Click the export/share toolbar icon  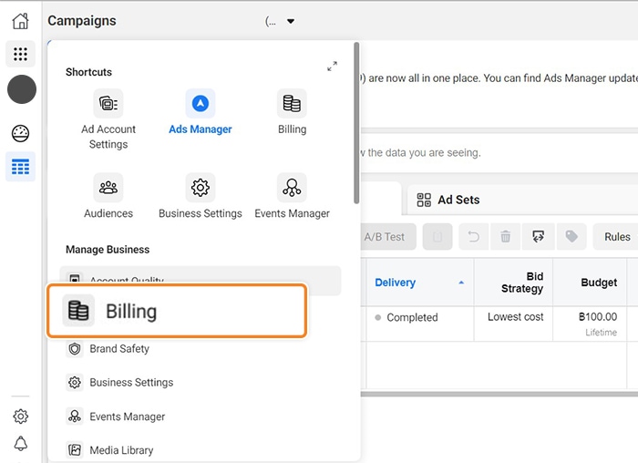point(539,236)
